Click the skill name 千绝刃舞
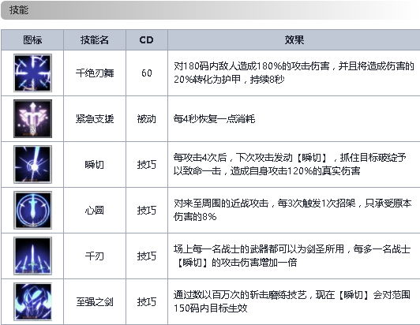 pyautogui.click(x=95, y=73)
